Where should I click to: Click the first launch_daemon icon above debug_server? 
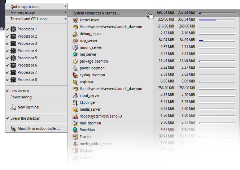tap(75, 27)
